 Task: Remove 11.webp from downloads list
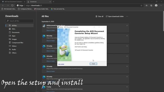coord(127,87)
